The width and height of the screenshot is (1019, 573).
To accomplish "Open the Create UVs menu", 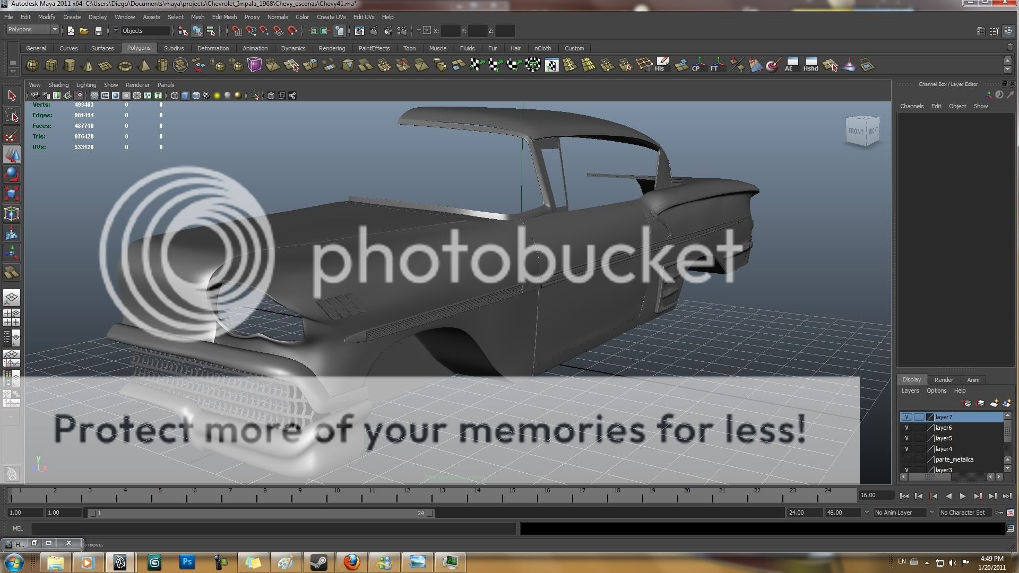I will [x=331, y=17].
